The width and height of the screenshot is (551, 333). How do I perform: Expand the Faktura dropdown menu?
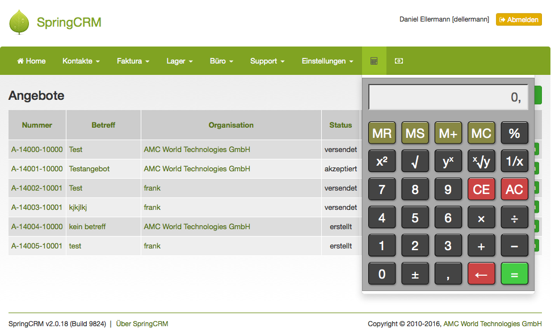(133, 61)
